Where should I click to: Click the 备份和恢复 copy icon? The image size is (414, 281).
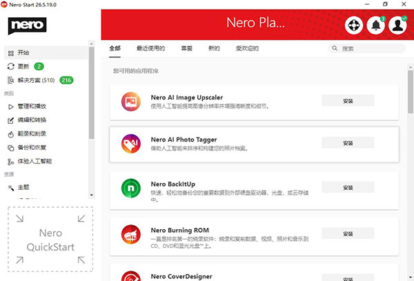pyautogui.click(x=11, y=148)
